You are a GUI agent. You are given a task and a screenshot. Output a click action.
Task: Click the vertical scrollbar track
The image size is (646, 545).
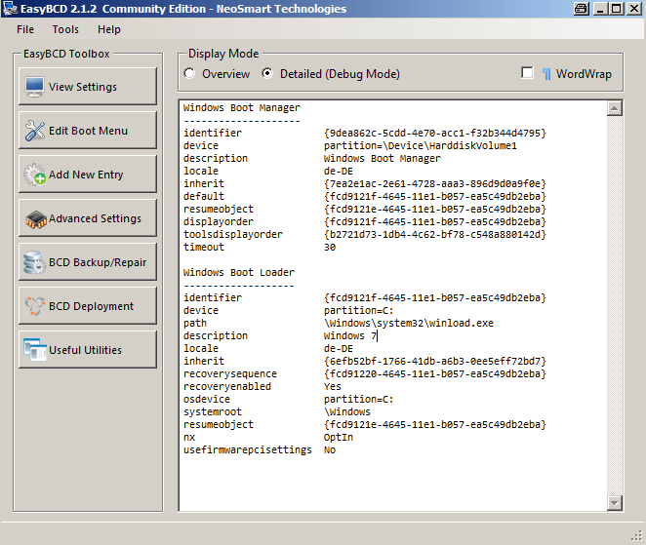(614, 305)
